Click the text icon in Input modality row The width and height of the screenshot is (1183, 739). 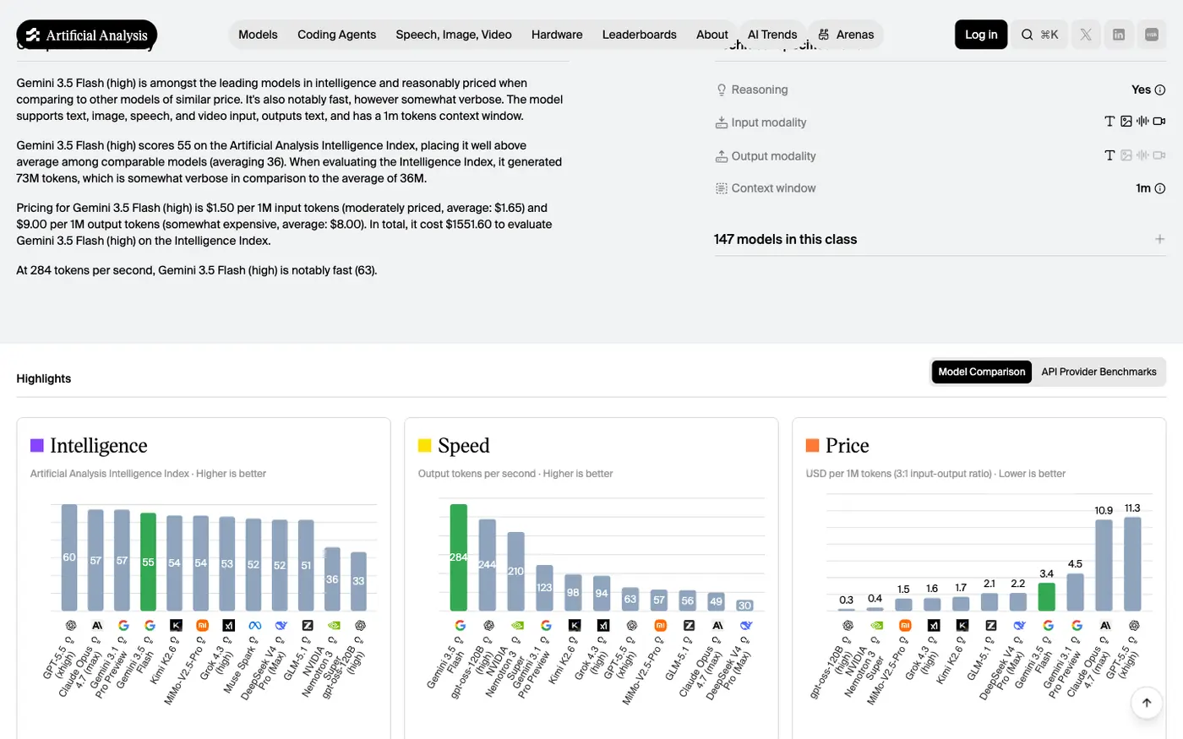click(x=1109, y=122)
